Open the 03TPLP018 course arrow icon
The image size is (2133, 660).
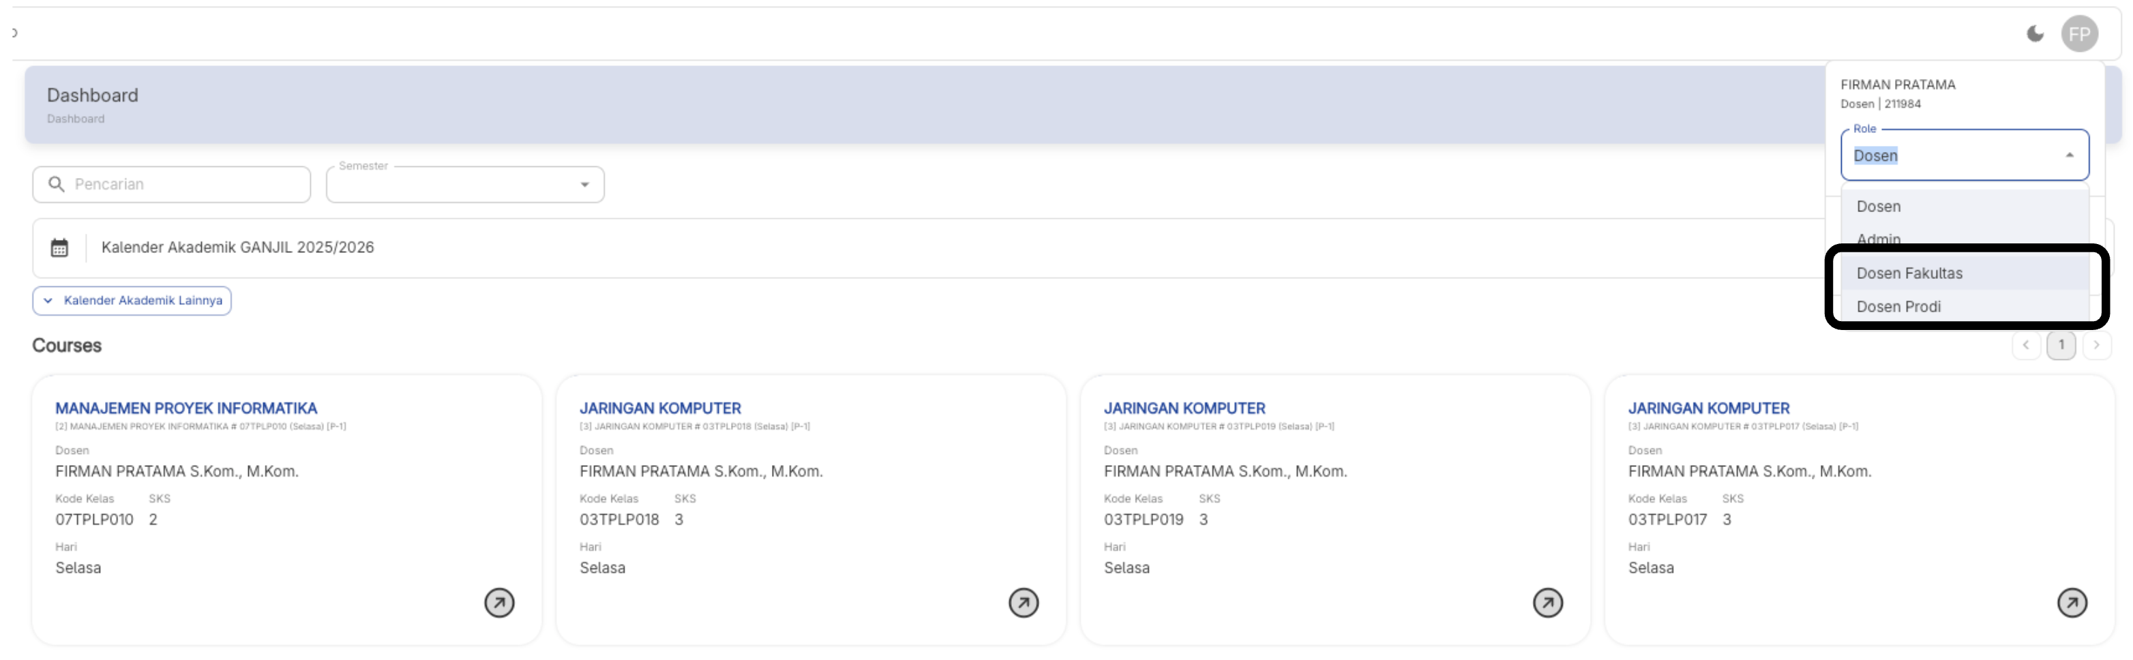click(1024, 603)
